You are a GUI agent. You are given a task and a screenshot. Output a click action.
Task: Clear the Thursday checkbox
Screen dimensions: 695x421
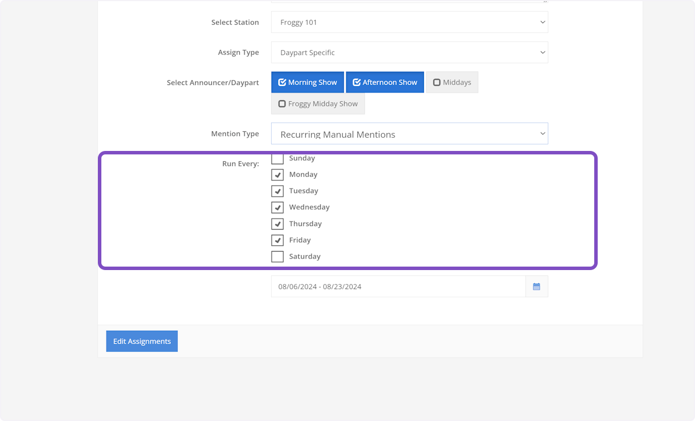277,224
